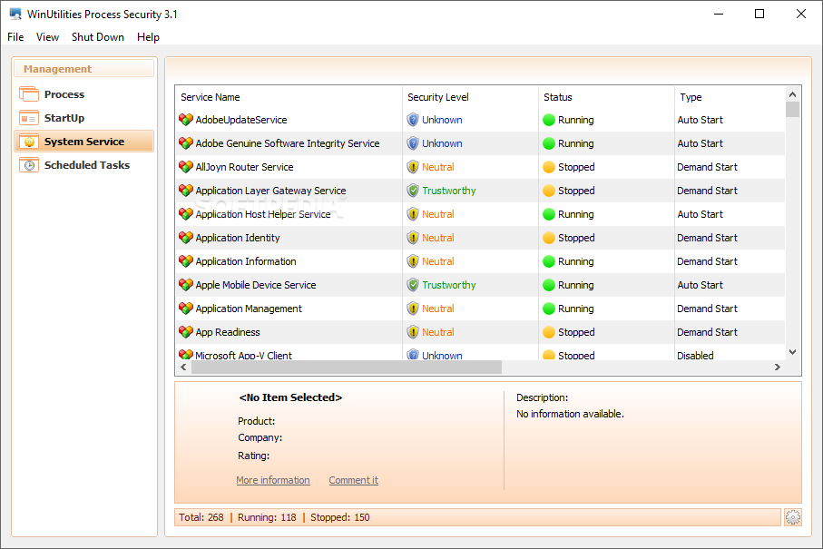Select Application Management service name

pyautogui.click(x=249, y=309)
